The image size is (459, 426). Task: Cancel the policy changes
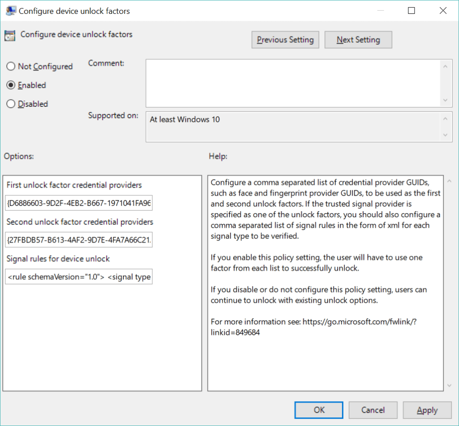[373, 410]
